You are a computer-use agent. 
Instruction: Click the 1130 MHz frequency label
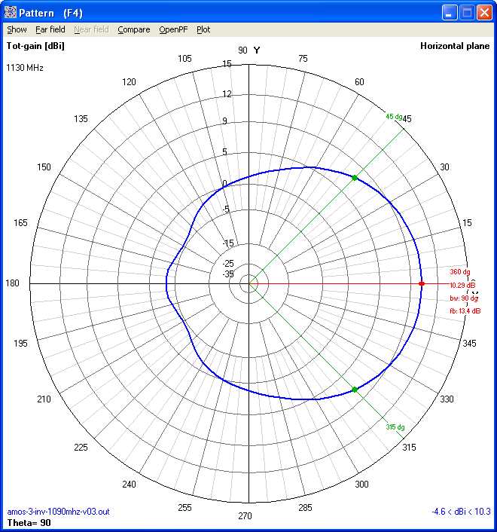click(x=26, y=68)
